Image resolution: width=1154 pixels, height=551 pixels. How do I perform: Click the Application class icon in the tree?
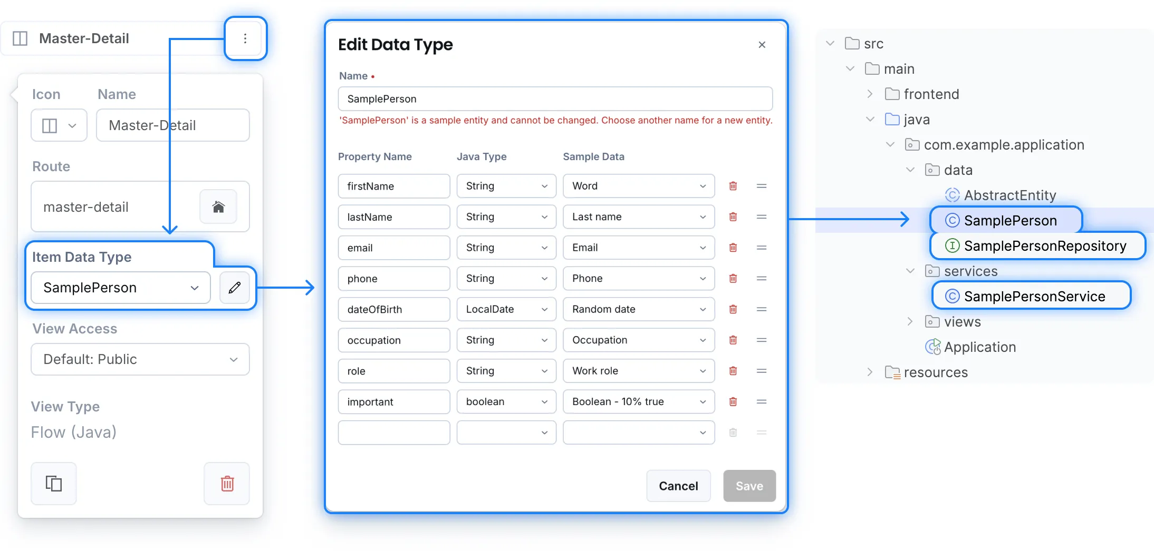tap(934, 347)
